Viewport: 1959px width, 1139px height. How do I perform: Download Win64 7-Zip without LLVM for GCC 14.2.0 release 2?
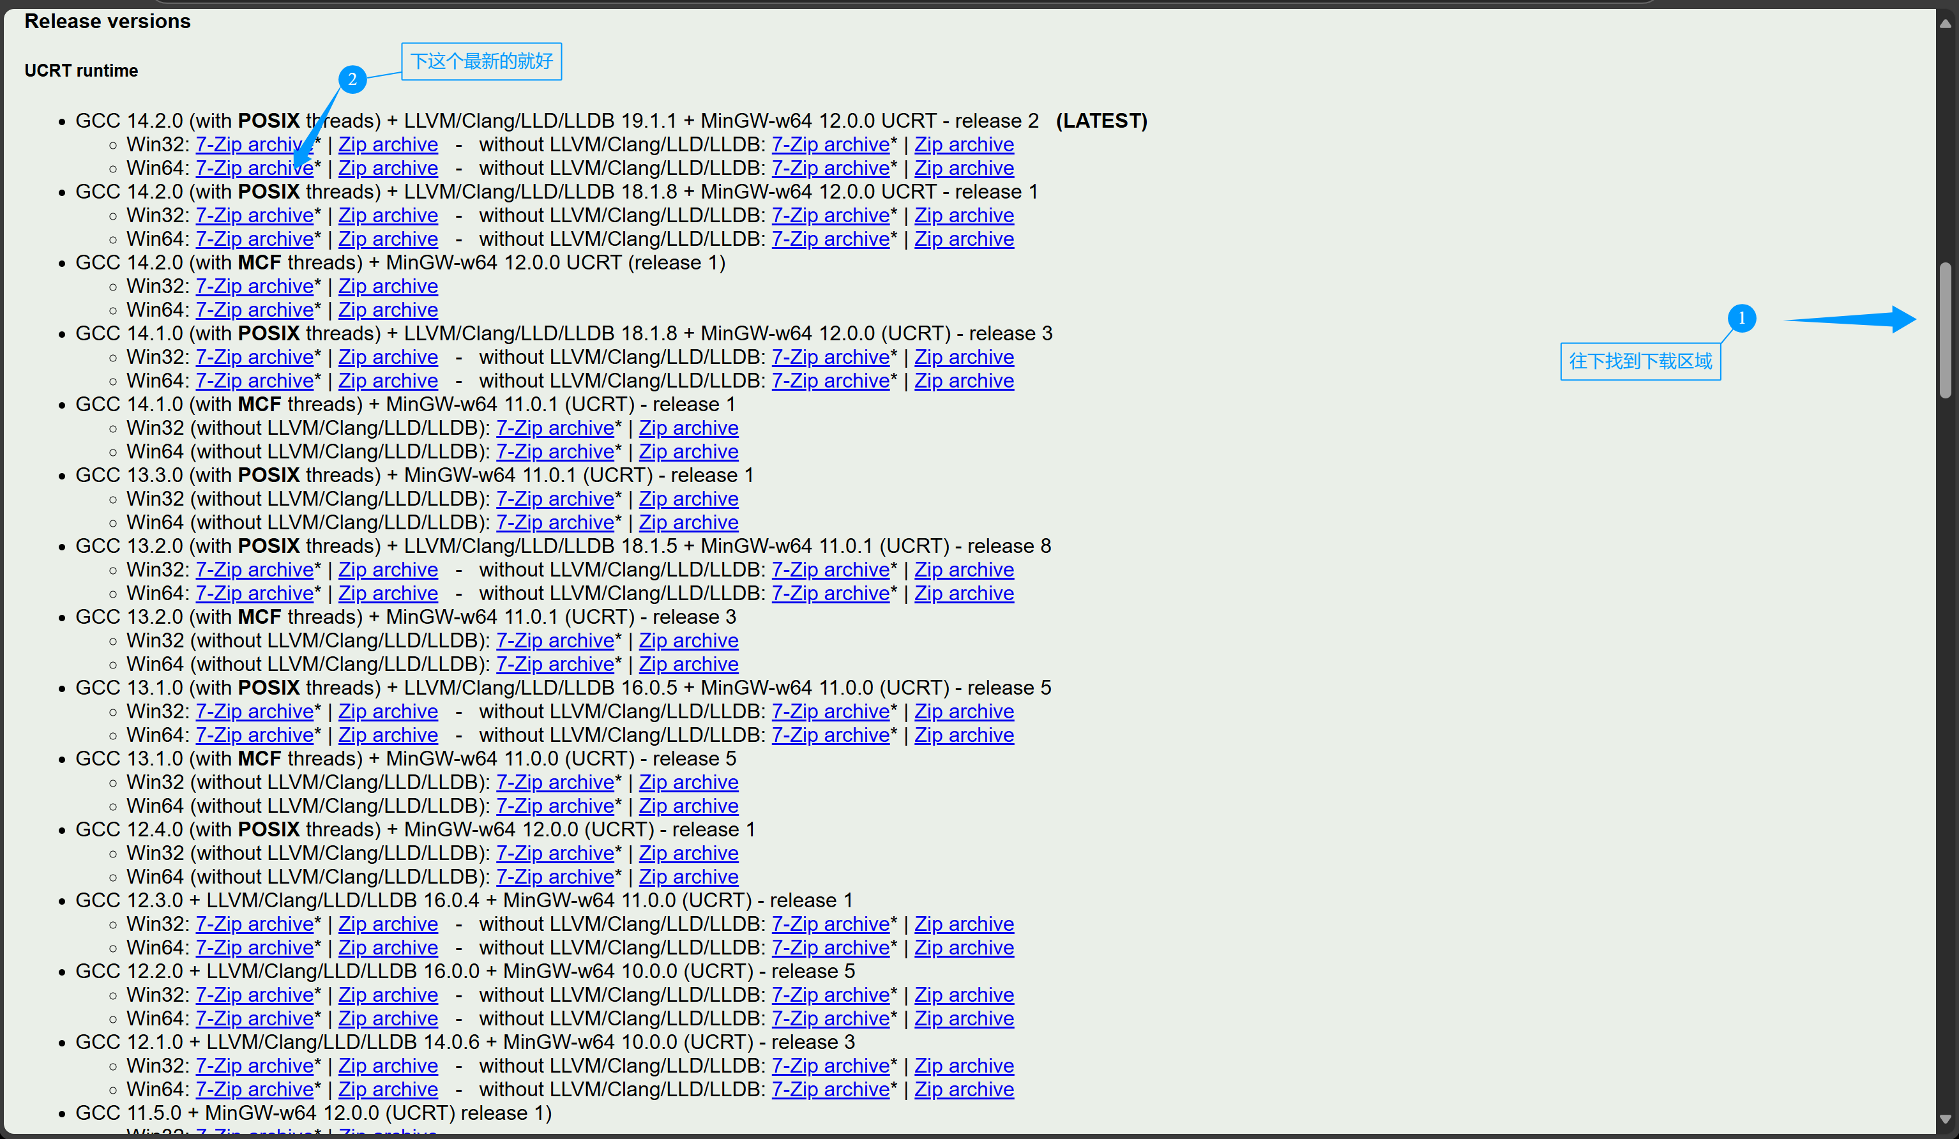tap(830, 168)
